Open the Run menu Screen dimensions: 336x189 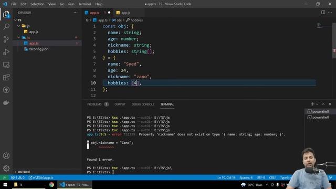pos(71,4)
